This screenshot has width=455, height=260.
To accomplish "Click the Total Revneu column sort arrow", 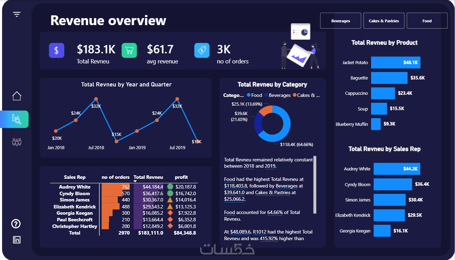I will (x=135, y=181).
